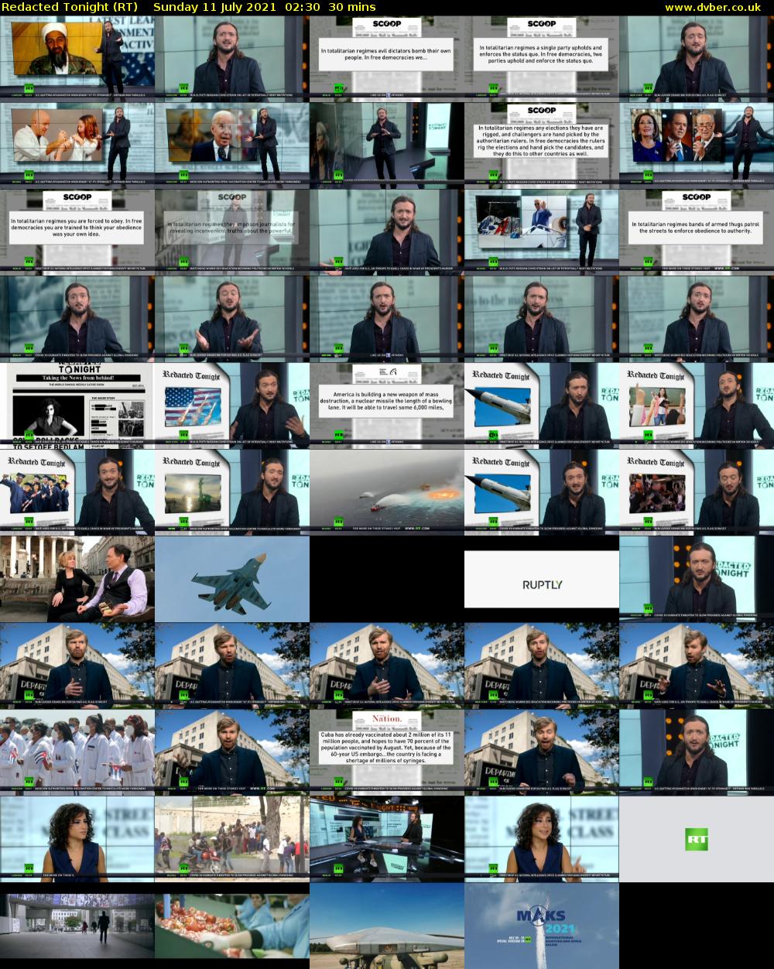Click the 'armed thugs patrol the streets' frame
The width and height of the screenshot is (774, 969).
[x=697, y=232]
